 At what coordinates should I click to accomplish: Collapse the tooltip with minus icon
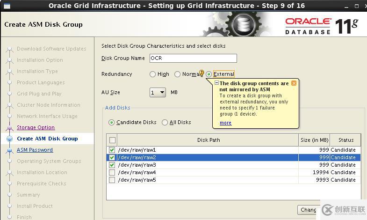click(216, 83)
